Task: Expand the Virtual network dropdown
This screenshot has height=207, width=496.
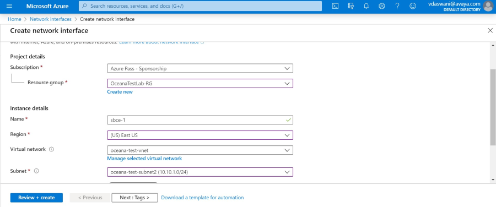Action: 200,150
